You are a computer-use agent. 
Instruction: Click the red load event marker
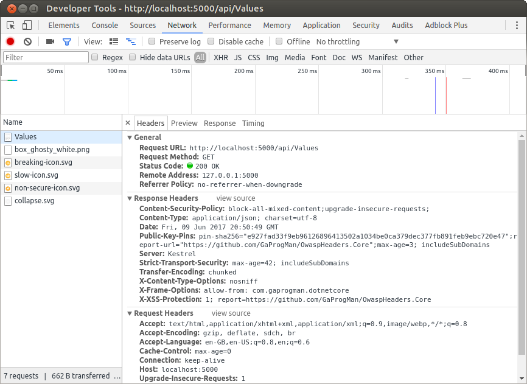(446, 96)
